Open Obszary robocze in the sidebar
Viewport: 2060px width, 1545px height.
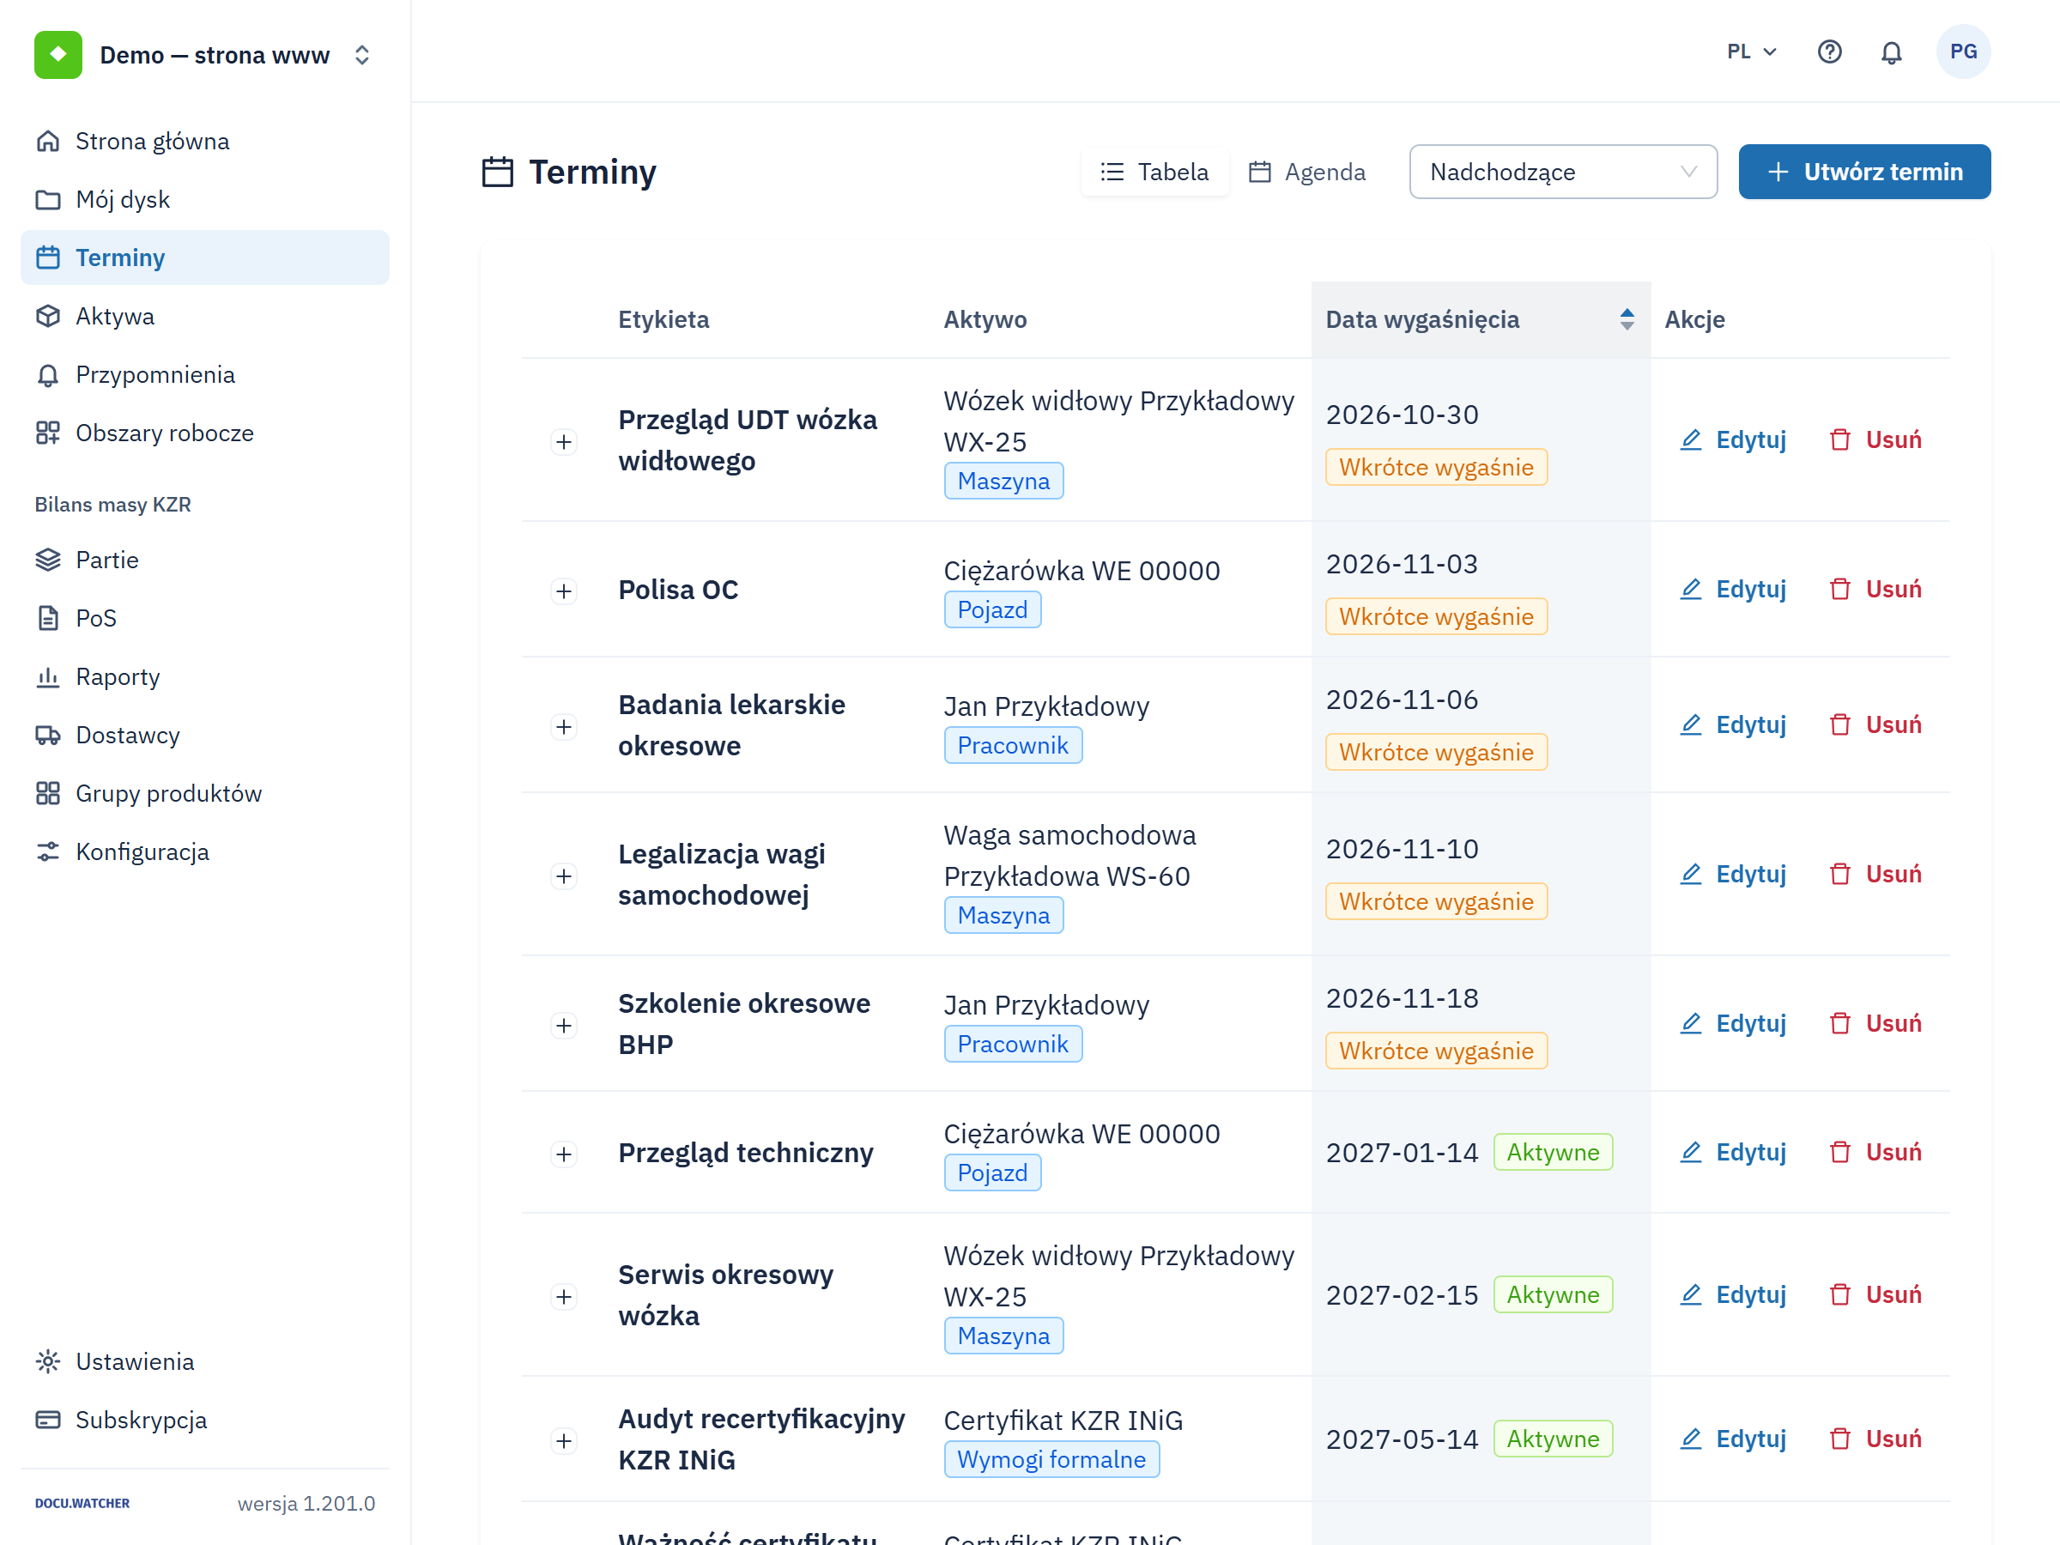click(205, 433)
